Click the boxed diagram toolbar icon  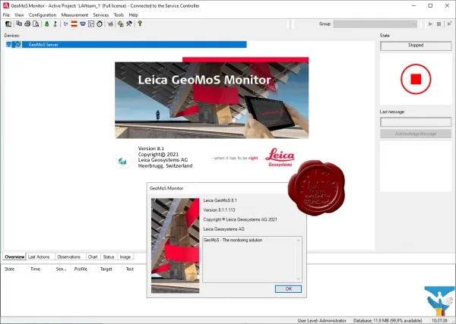pos(91,24)
